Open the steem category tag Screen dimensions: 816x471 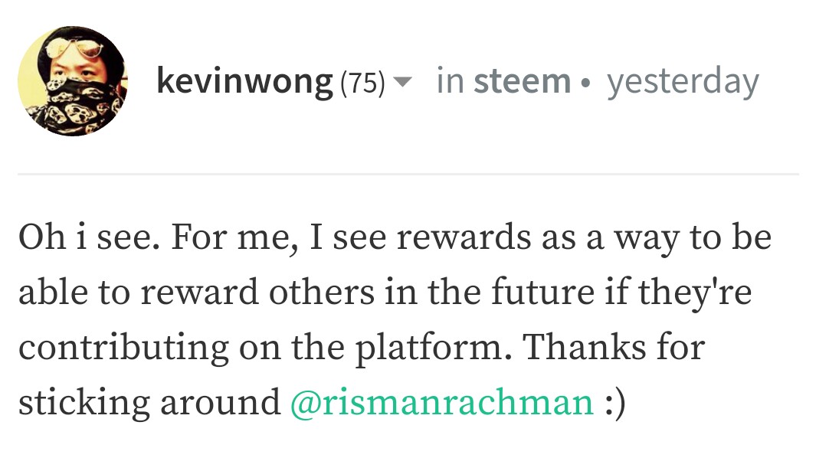point(522,82)
